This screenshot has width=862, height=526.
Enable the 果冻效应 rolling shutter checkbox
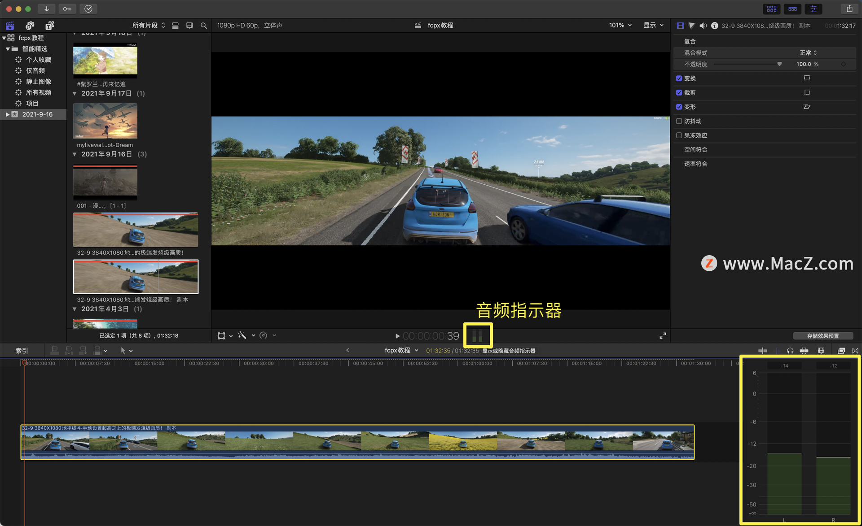pyautogui.click(x=679, y=135)
